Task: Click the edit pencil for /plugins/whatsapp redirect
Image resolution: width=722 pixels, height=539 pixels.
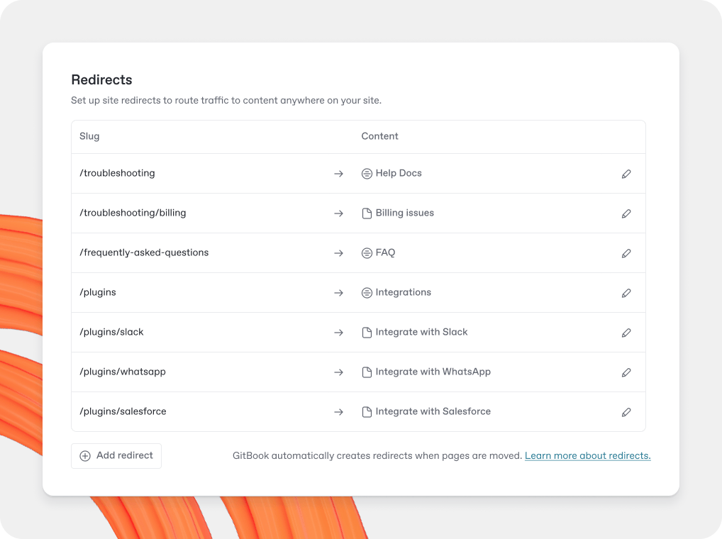Action: click(x=626, y=372)
